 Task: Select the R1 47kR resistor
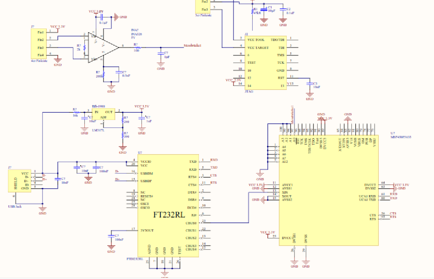[x=253, y=11]
